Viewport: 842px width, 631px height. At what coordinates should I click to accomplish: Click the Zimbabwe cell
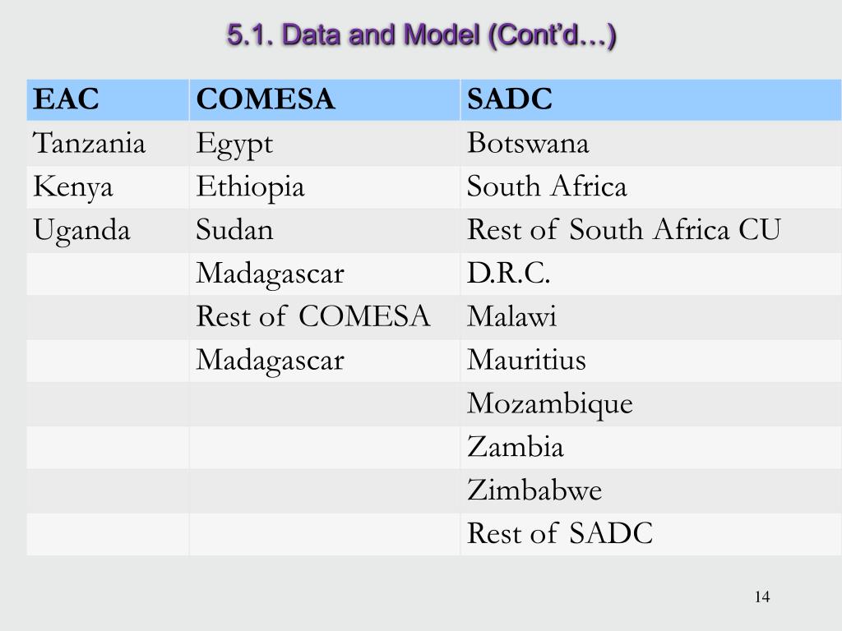[x=651, y=491]
